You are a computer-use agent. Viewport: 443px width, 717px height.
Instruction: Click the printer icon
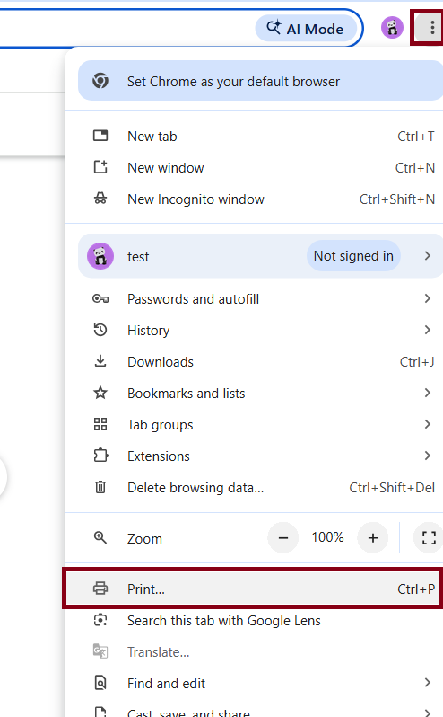click(100, 589)
